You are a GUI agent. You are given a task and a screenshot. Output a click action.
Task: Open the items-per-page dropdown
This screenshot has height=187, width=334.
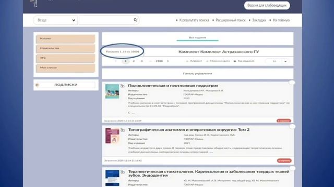pyautogui.click(x=277, y=61)
